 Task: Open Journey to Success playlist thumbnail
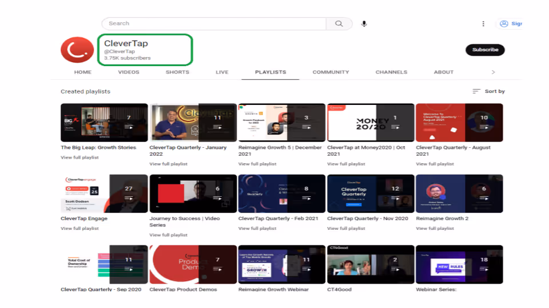193,193
